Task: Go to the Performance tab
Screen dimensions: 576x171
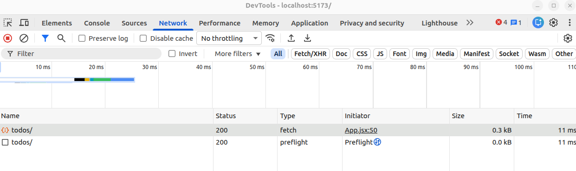Action: (220, 23)
